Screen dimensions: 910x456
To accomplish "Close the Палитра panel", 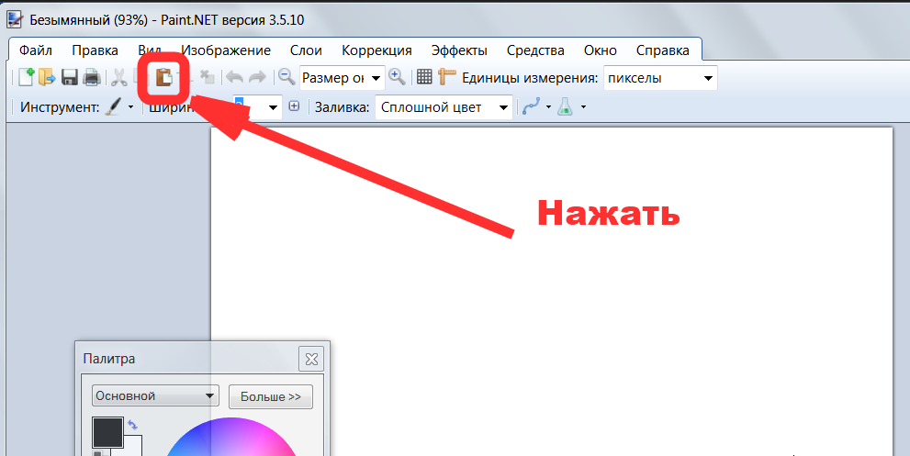I will [x=311, y=359].
